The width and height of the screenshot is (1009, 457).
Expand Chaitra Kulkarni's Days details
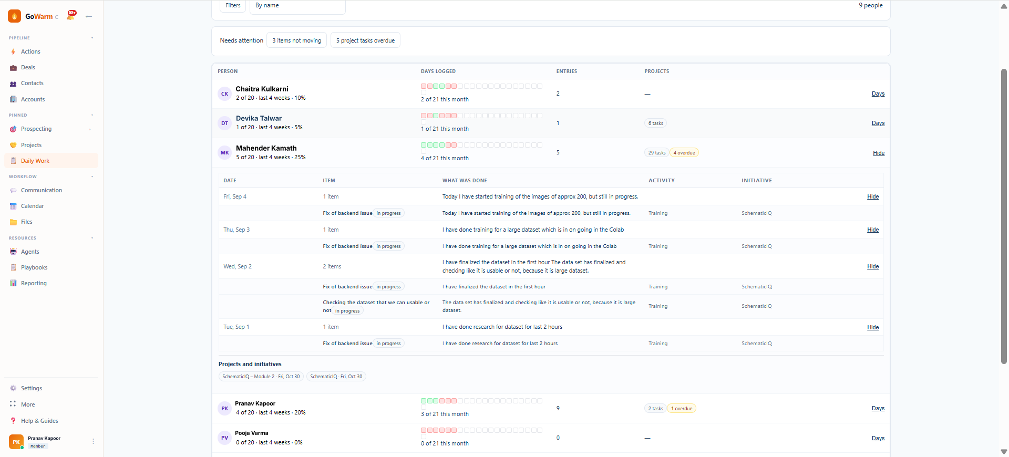(878, 94)
